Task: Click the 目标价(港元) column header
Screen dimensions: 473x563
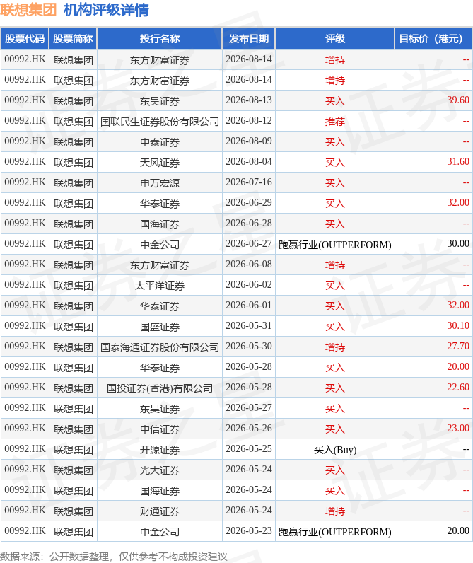Action: click(x=433, y=39)
